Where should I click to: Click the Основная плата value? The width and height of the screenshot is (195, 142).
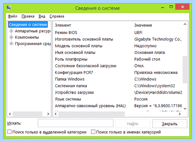(x=149, y=53)
